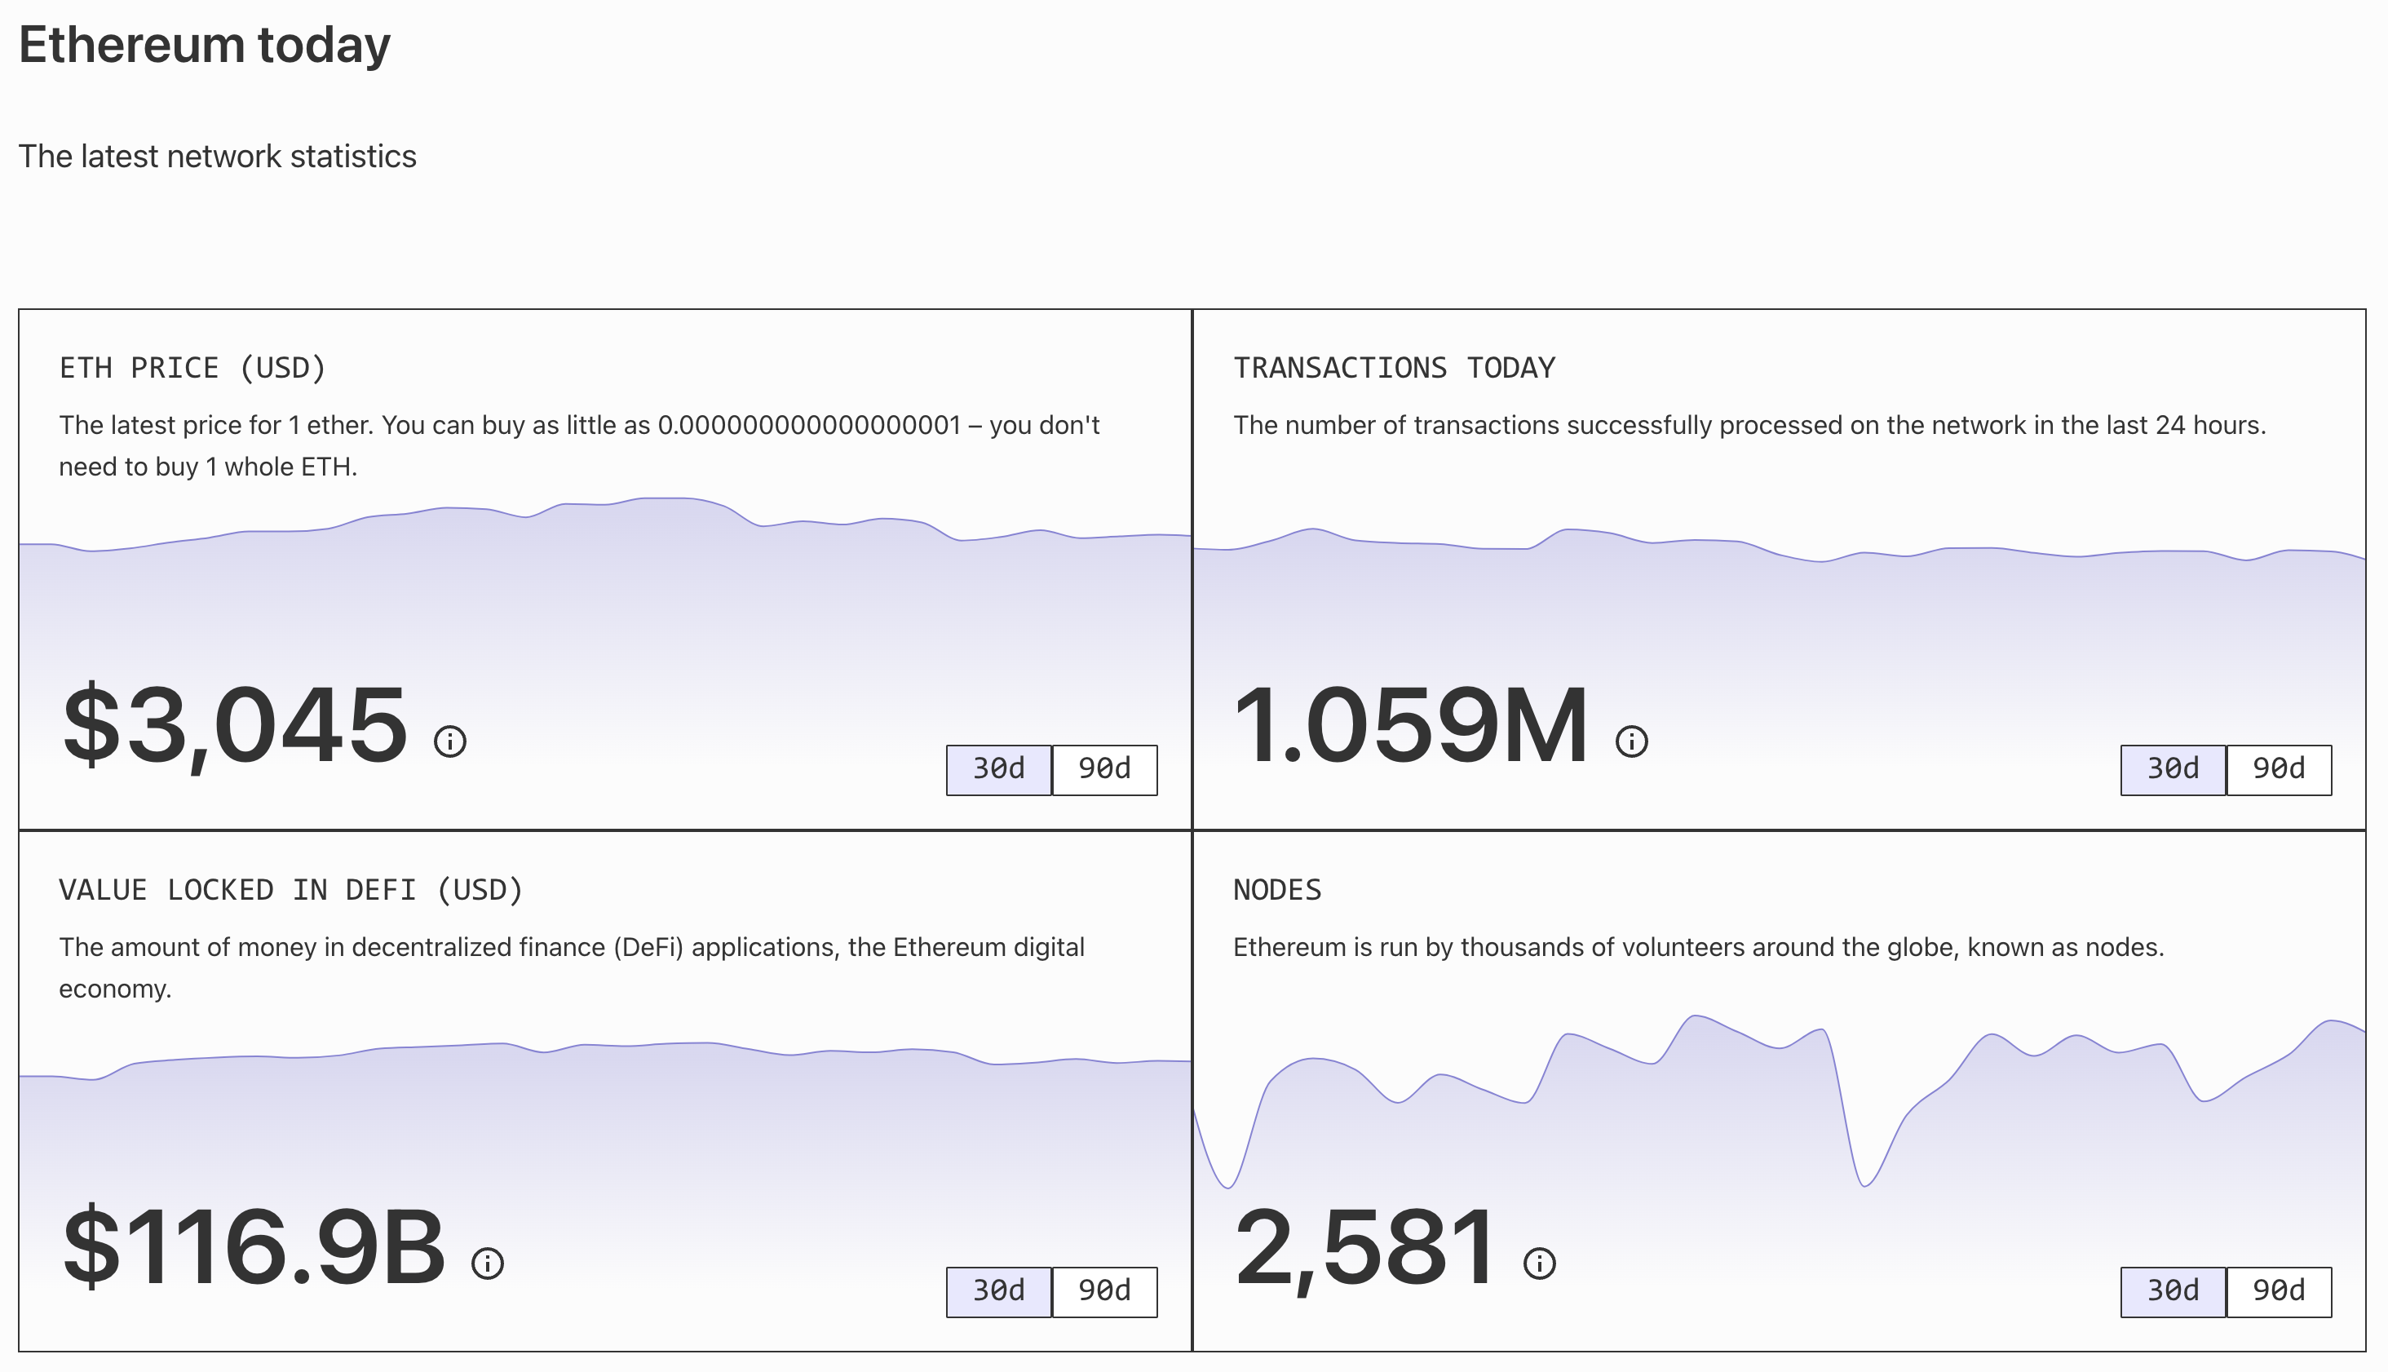This screenshot has width=2388, height=1372.
Task: Select 30d range for DeFi value locked
Action: tap(998, 1292)
